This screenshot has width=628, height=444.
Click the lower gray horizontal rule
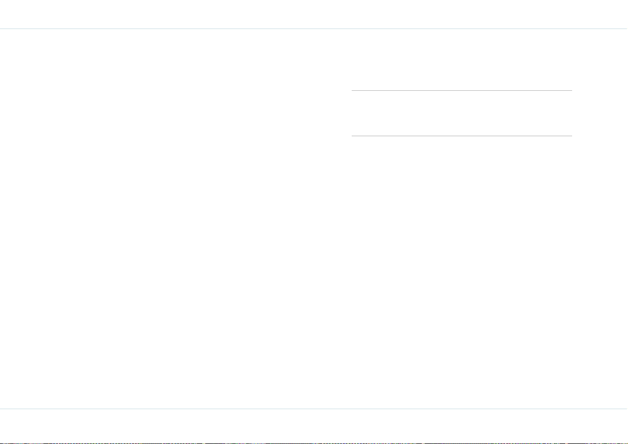pyautogui.click(x=461, y=136)
